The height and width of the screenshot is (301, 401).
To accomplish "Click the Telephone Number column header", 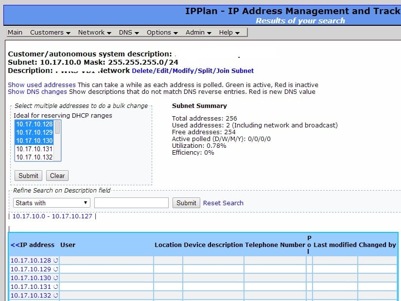I will (x=275, y=245).
